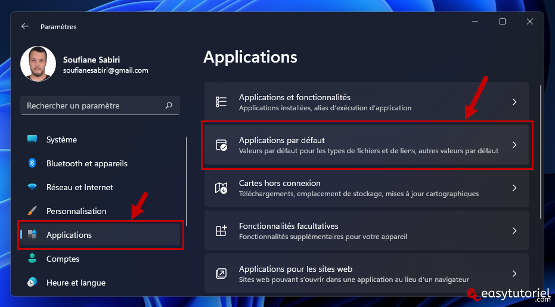Click the Applications par défaut icon
555x307 pixels.
(x=221, y=145)
